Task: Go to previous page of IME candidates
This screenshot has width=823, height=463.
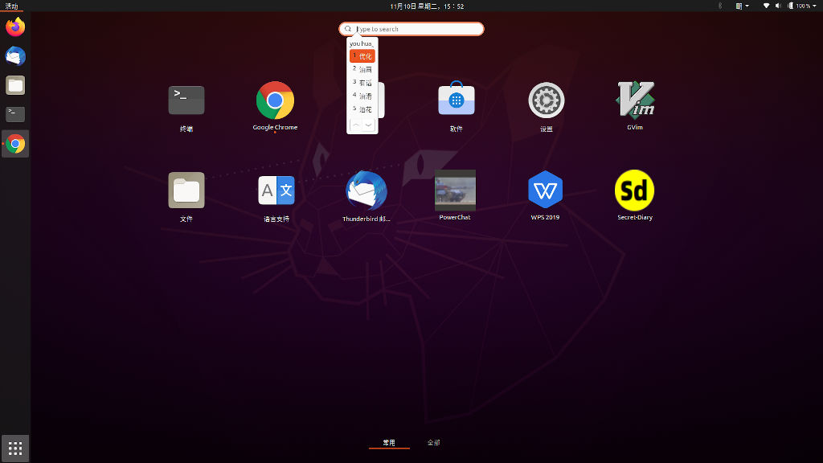Action: tap(356, 125)
